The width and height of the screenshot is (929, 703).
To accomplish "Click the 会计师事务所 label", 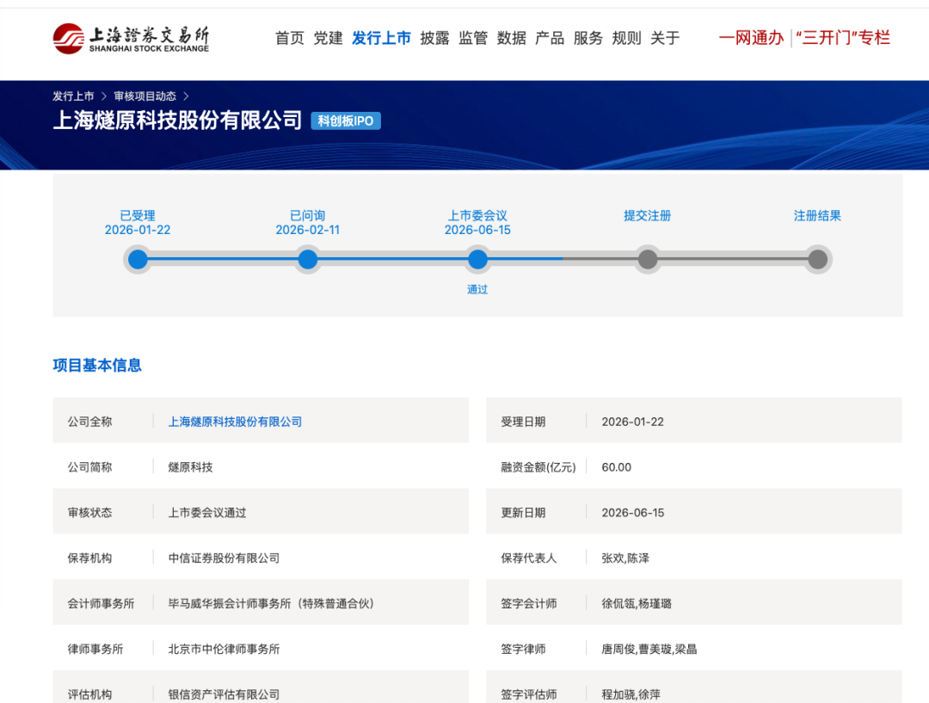I will tap(101, 603).
